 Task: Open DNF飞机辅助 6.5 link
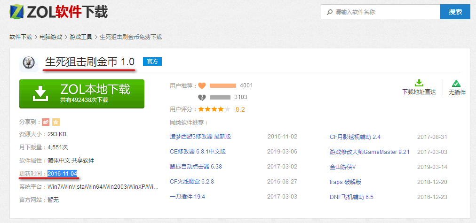point(351,197)
